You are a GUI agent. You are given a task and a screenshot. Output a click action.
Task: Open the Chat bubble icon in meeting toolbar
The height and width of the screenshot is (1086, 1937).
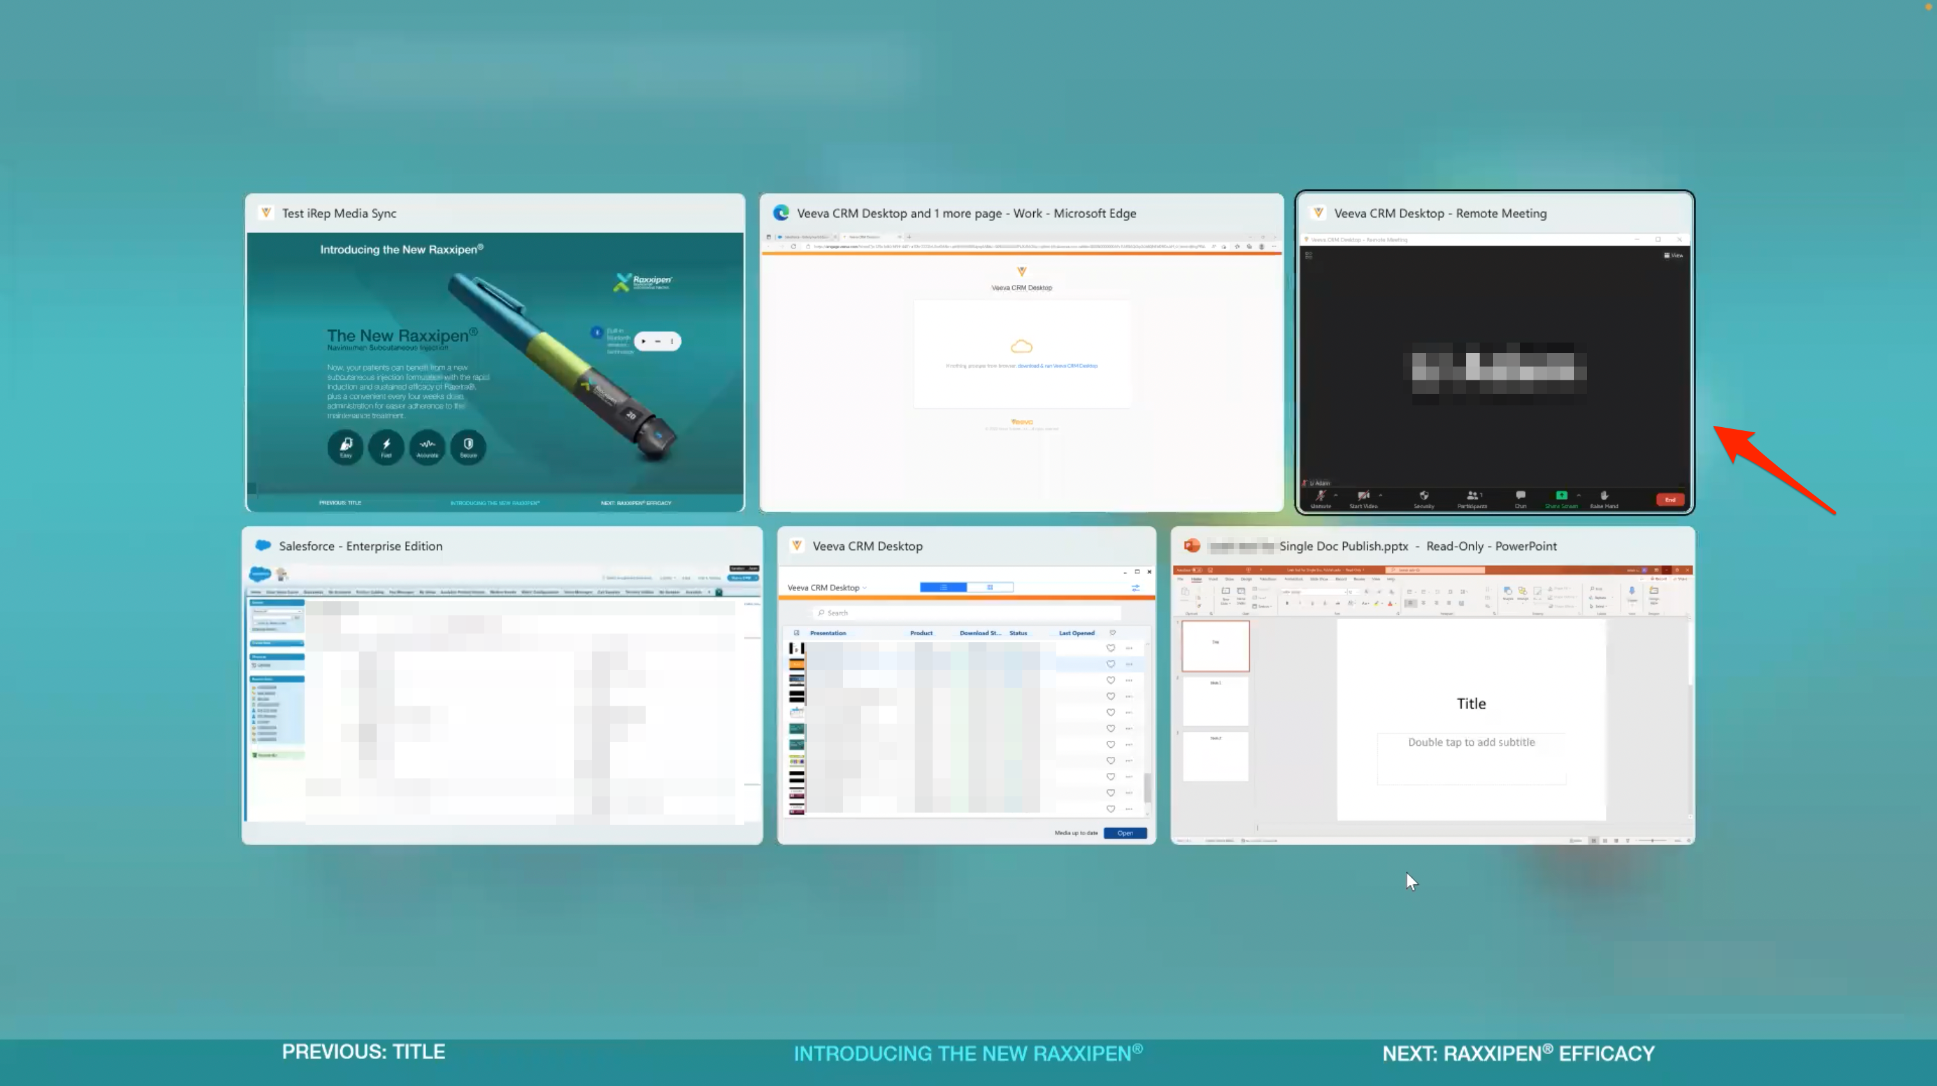pos(1521,496)
